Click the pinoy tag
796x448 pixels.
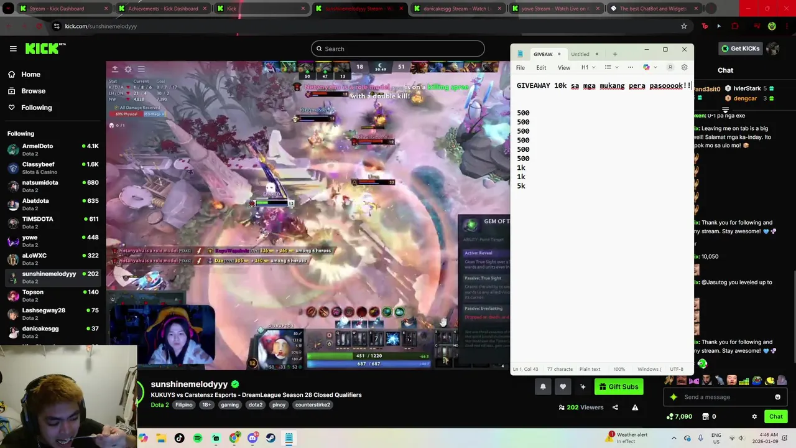click(x=279, y=405)
